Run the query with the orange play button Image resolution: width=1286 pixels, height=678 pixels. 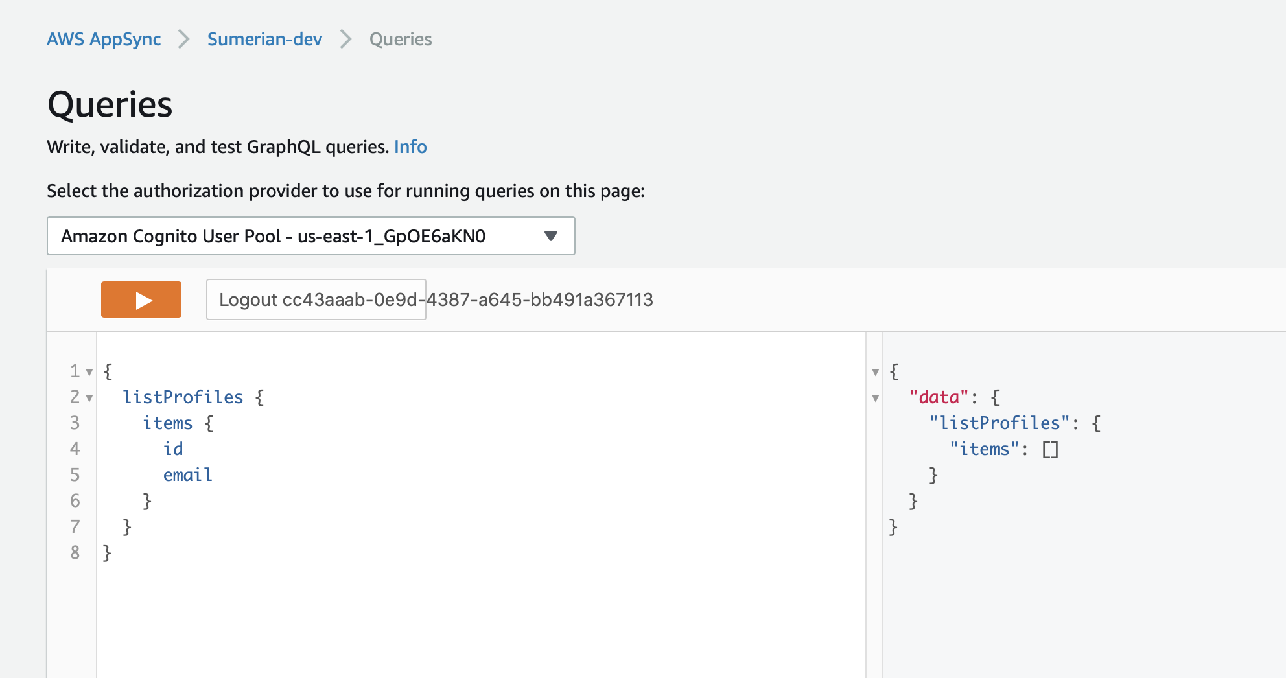[141, 299]
